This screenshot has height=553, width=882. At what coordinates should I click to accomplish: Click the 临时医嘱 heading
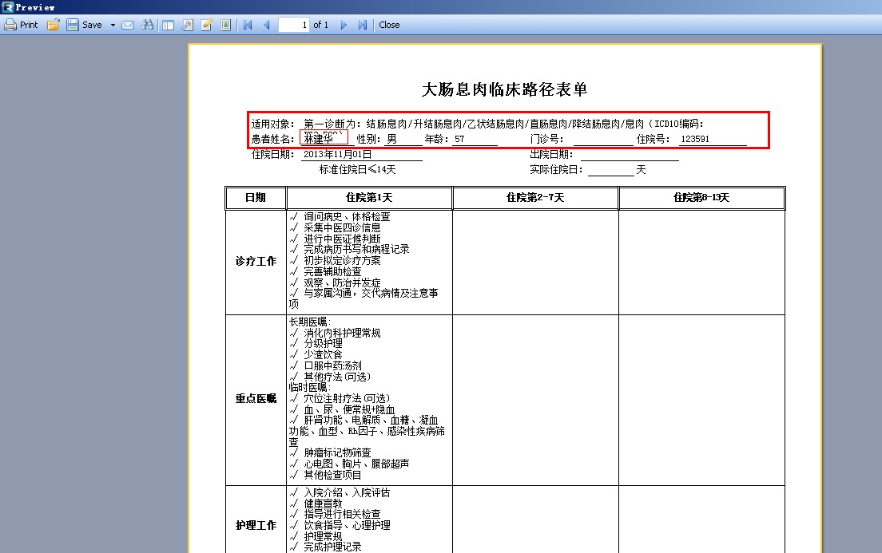click(309, 387)
